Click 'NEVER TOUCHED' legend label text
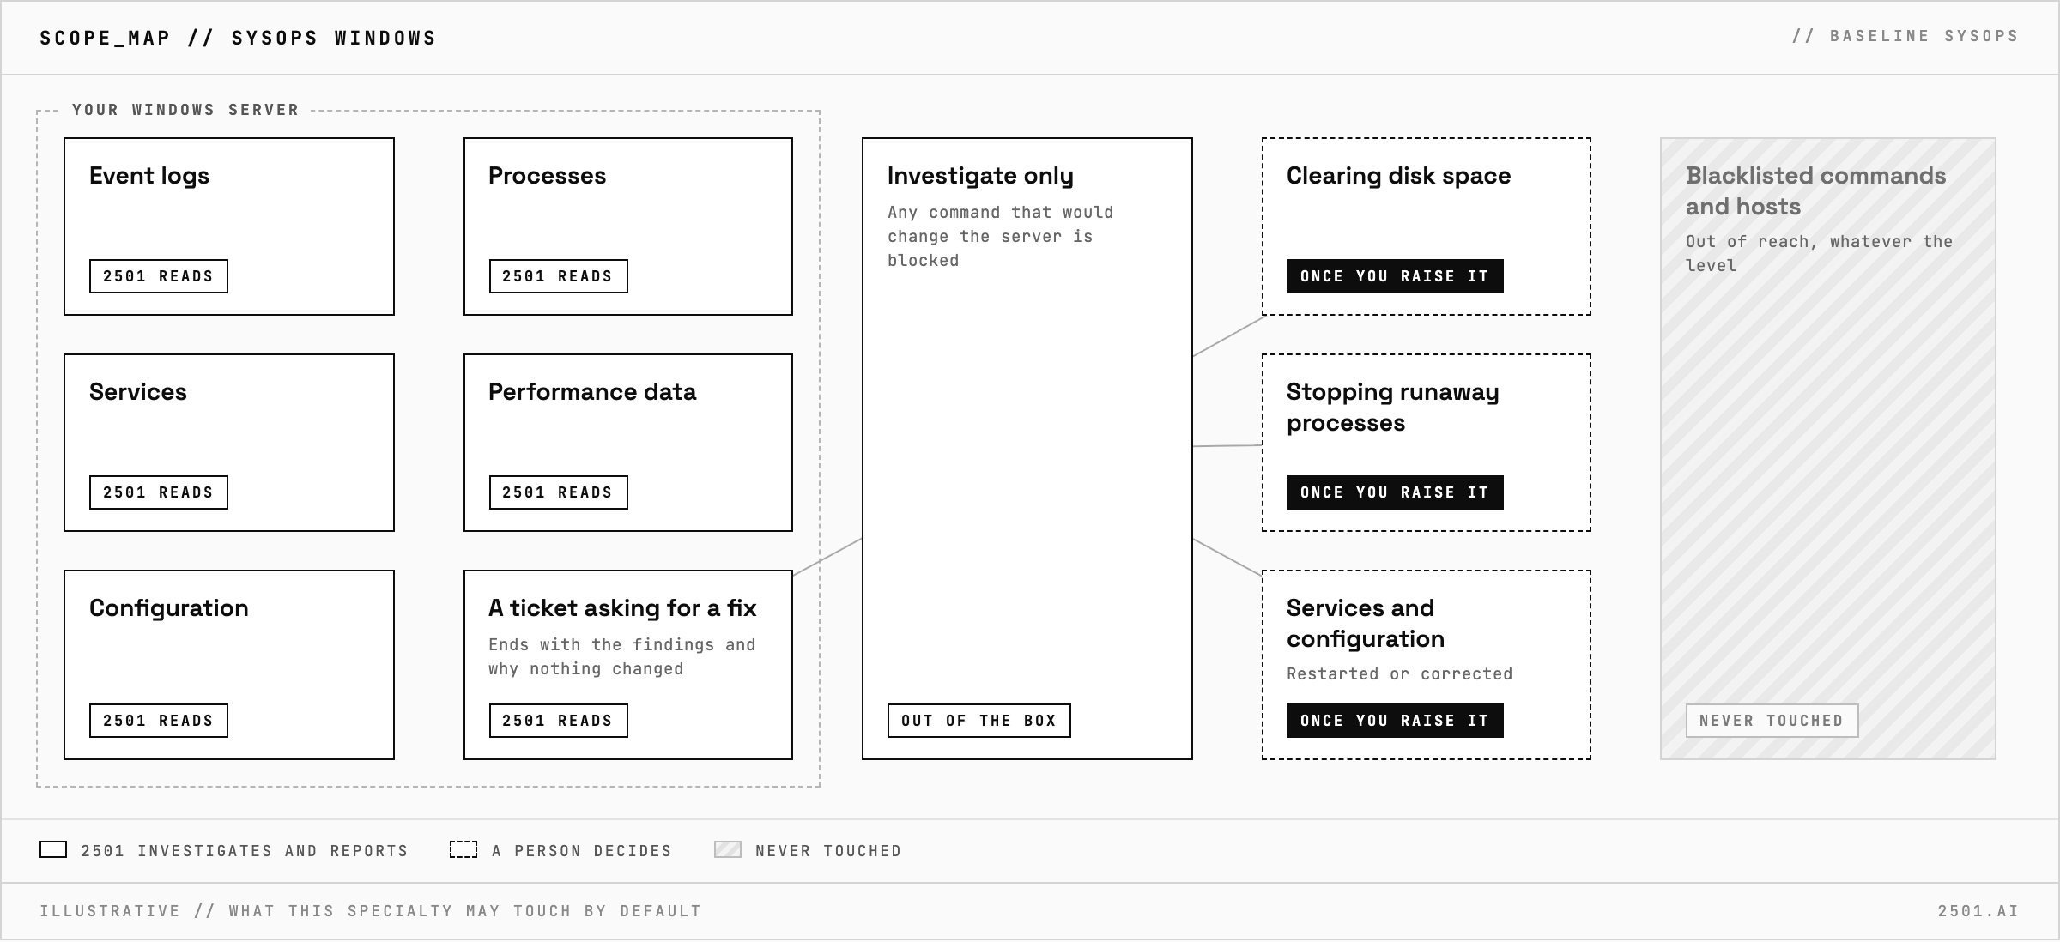Viewport: 2060px width, 942px height. click(828, 851)
